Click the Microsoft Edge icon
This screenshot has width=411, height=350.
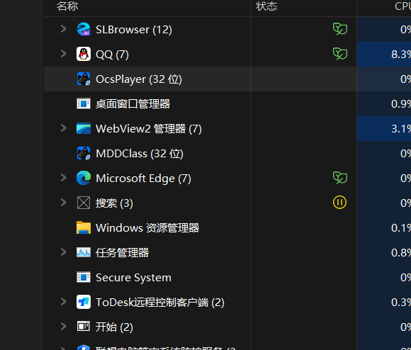click(84, 178)
